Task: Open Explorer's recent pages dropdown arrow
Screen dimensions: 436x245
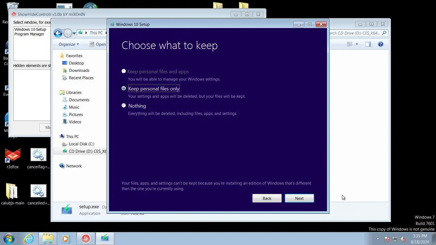Action: pyautogui.click(x=74, y=33)
